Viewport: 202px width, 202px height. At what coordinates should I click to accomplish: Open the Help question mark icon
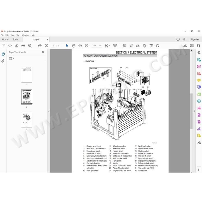[178, 40]
